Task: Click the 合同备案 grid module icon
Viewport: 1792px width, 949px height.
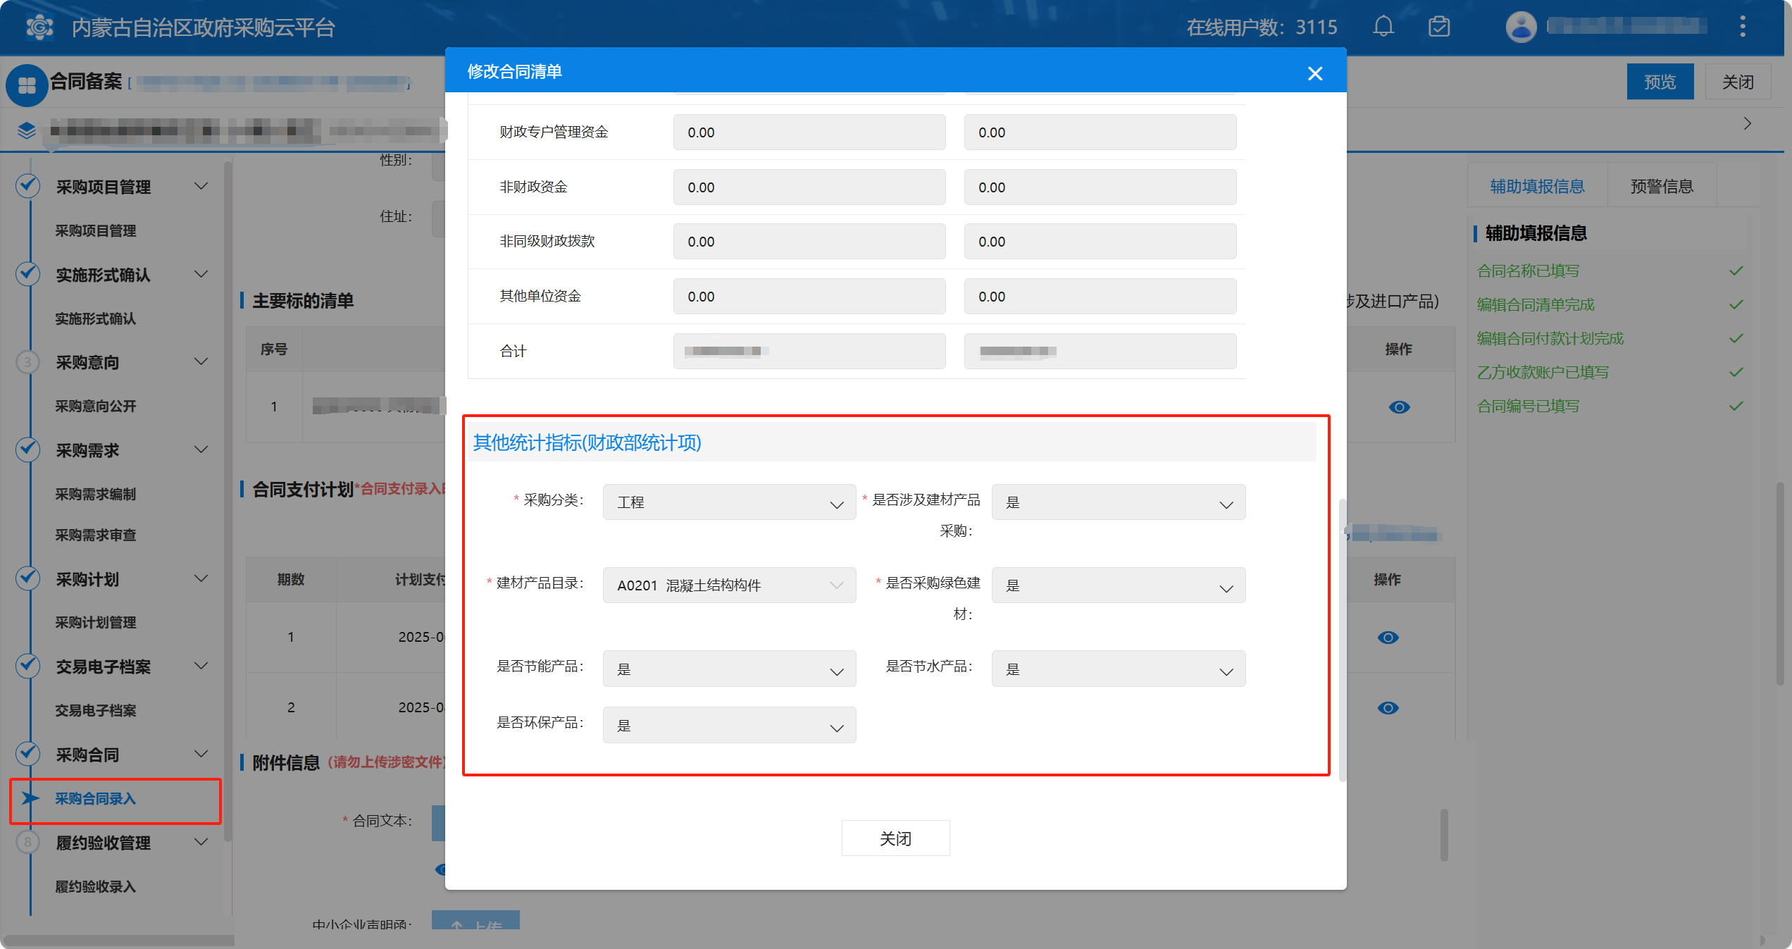Action: click(x=27, y=85)
